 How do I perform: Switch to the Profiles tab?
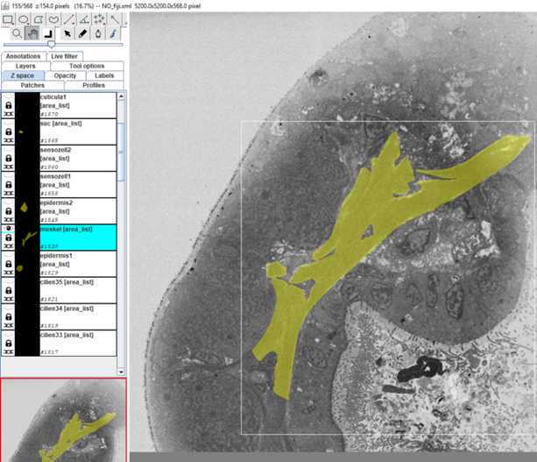94,85
